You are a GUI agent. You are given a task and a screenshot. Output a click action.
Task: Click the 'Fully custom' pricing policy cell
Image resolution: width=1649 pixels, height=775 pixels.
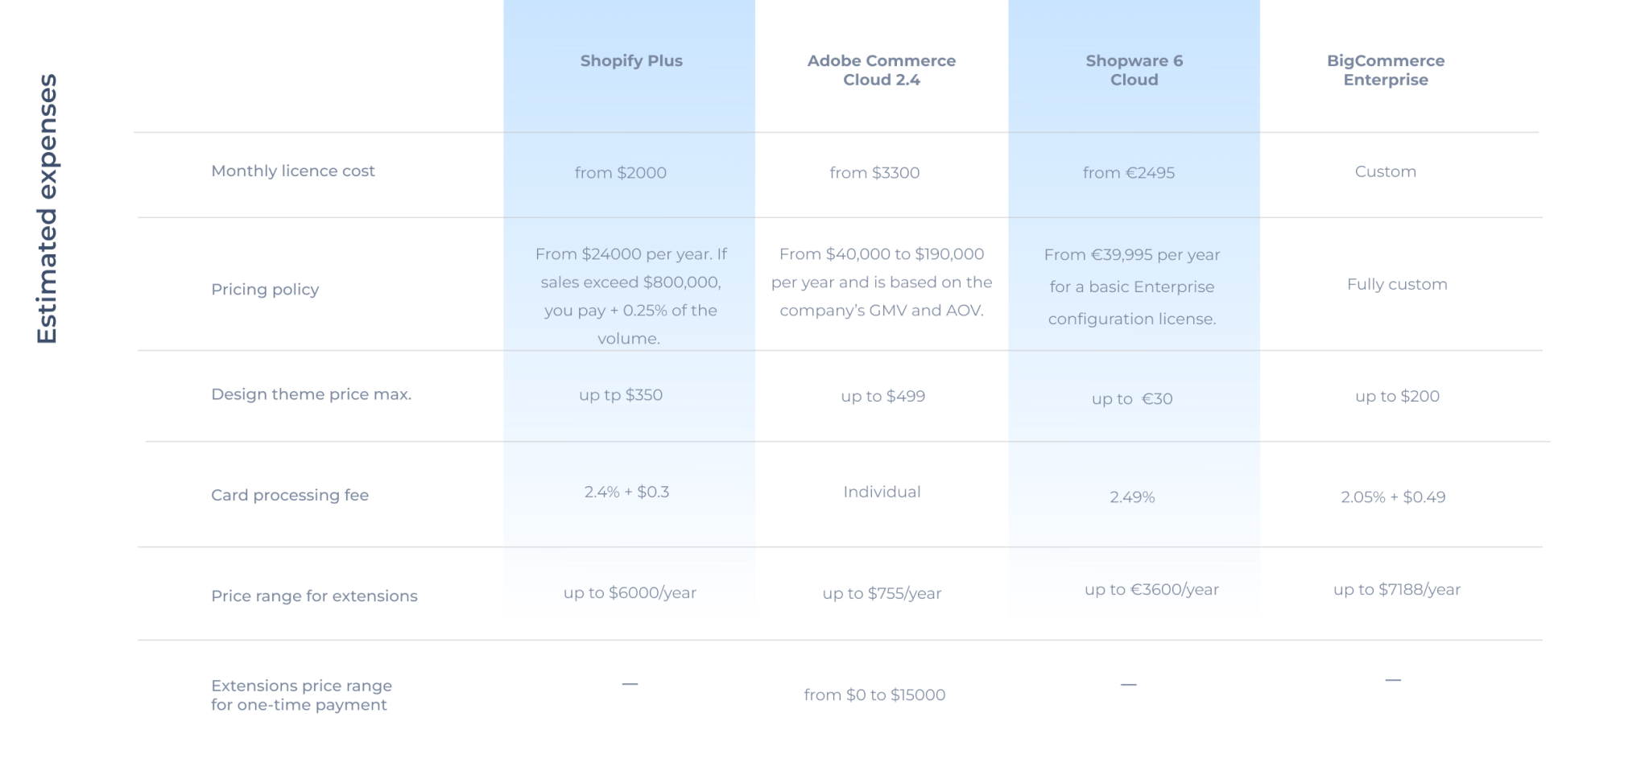[x=1397, y=284]
